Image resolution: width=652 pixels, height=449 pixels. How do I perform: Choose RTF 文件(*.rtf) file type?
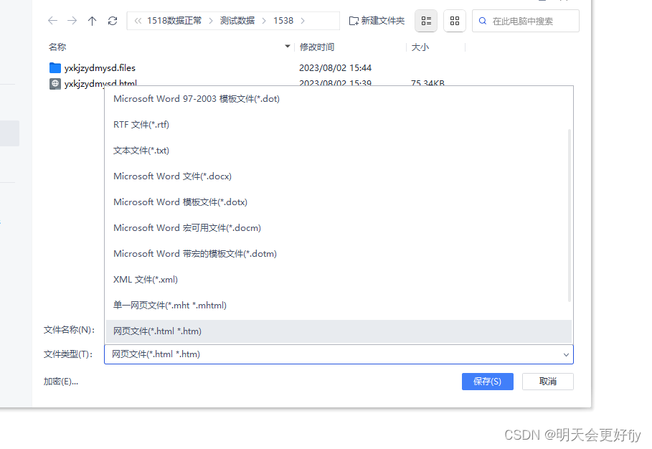[x=339, y=125]
